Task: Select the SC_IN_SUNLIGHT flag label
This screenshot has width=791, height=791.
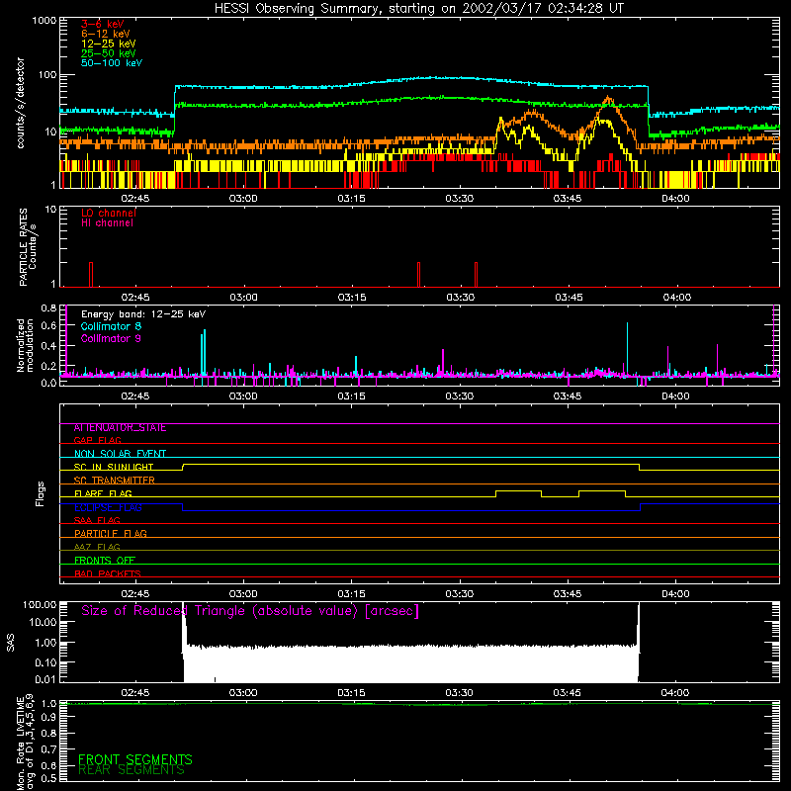Action: click(x=114, y=467)
